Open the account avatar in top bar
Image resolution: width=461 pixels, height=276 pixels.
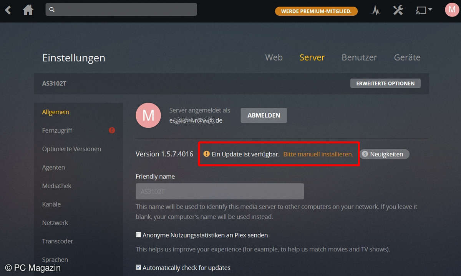point(452,10)
